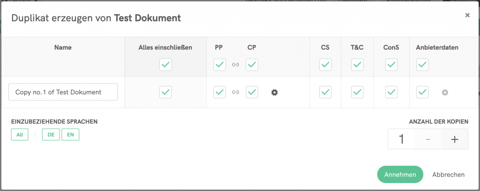Click the greyed gear icon beside Anbieterdaten
The height and width of the screenshot is (191, 480).
[445, 92]
